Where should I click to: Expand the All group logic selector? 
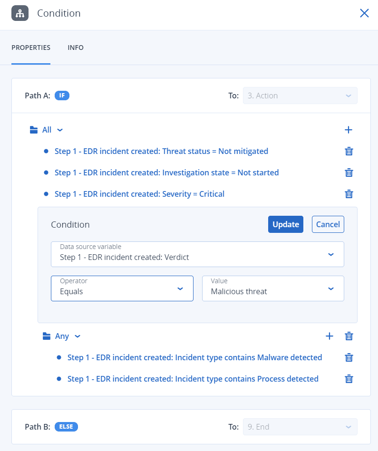(52, 130)
